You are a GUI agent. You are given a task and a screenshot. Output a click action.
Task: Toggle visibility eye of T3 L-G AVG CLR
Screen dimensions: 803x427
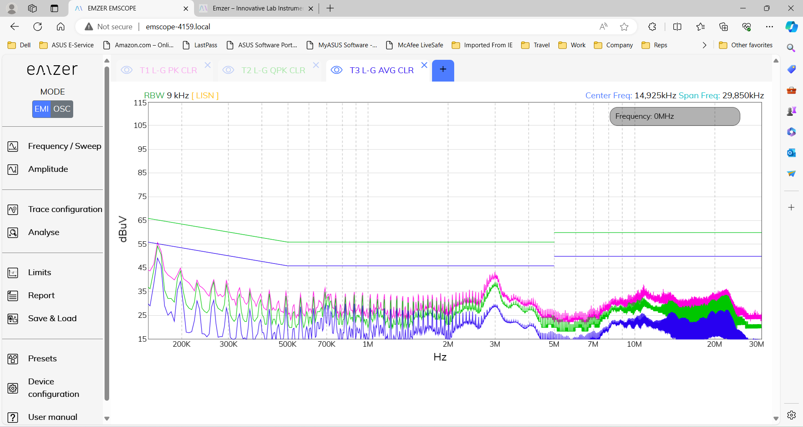tap(337, 70)
